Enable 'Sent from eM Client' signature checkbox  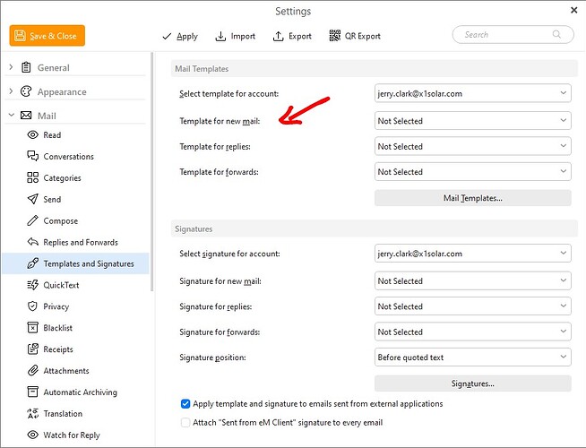(x=185, y=422)
